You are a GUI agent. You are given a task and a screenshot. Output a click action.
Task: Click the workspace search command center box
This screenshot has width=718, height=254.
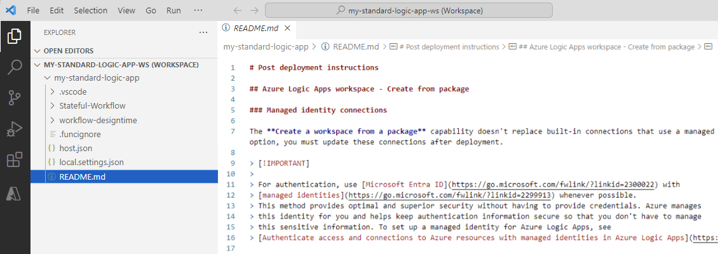tap(409, 10)
